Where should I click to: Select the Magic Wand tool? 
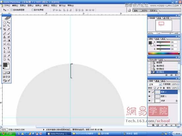[x=9, y=26]
